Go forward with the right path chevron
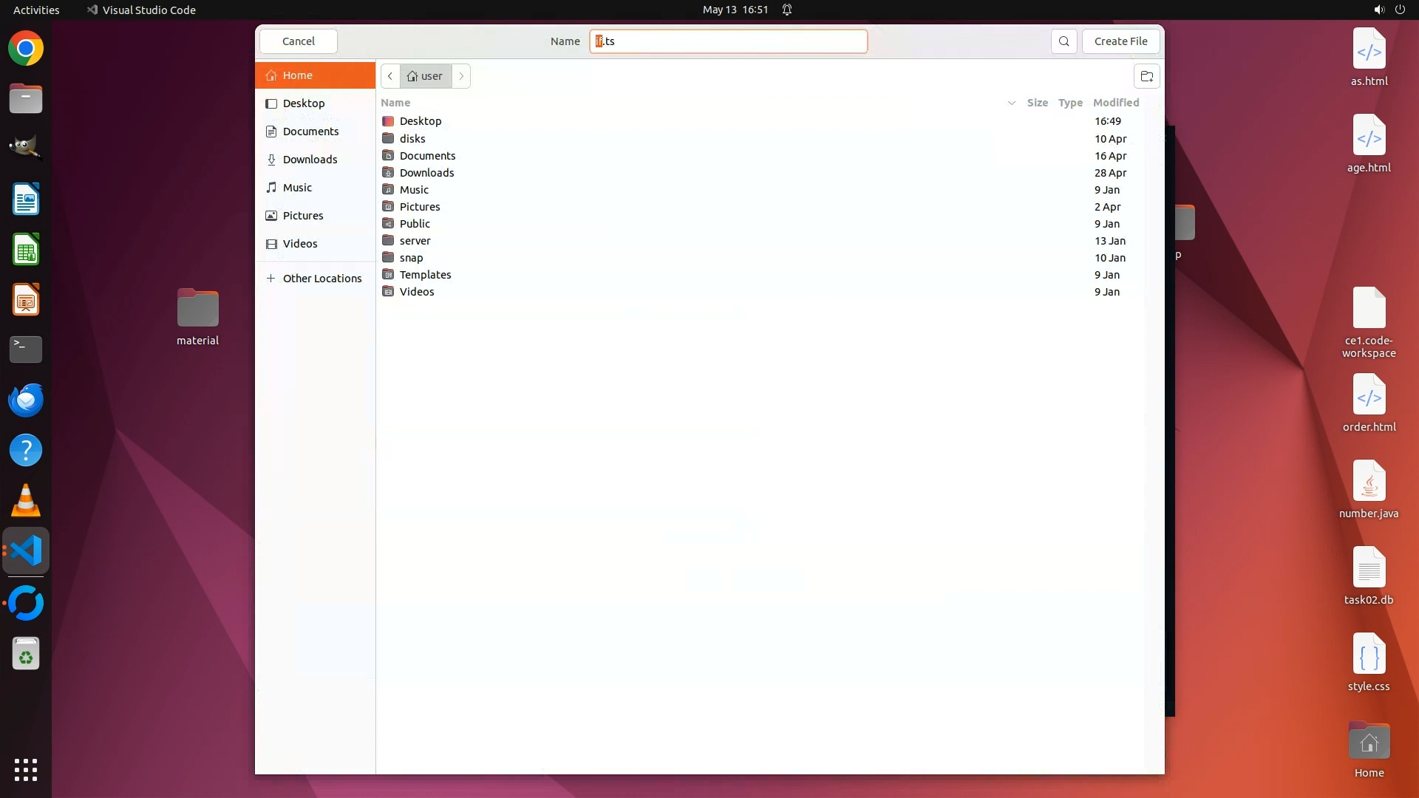Viewport: 1419px width, 798px height. point(461,76)
